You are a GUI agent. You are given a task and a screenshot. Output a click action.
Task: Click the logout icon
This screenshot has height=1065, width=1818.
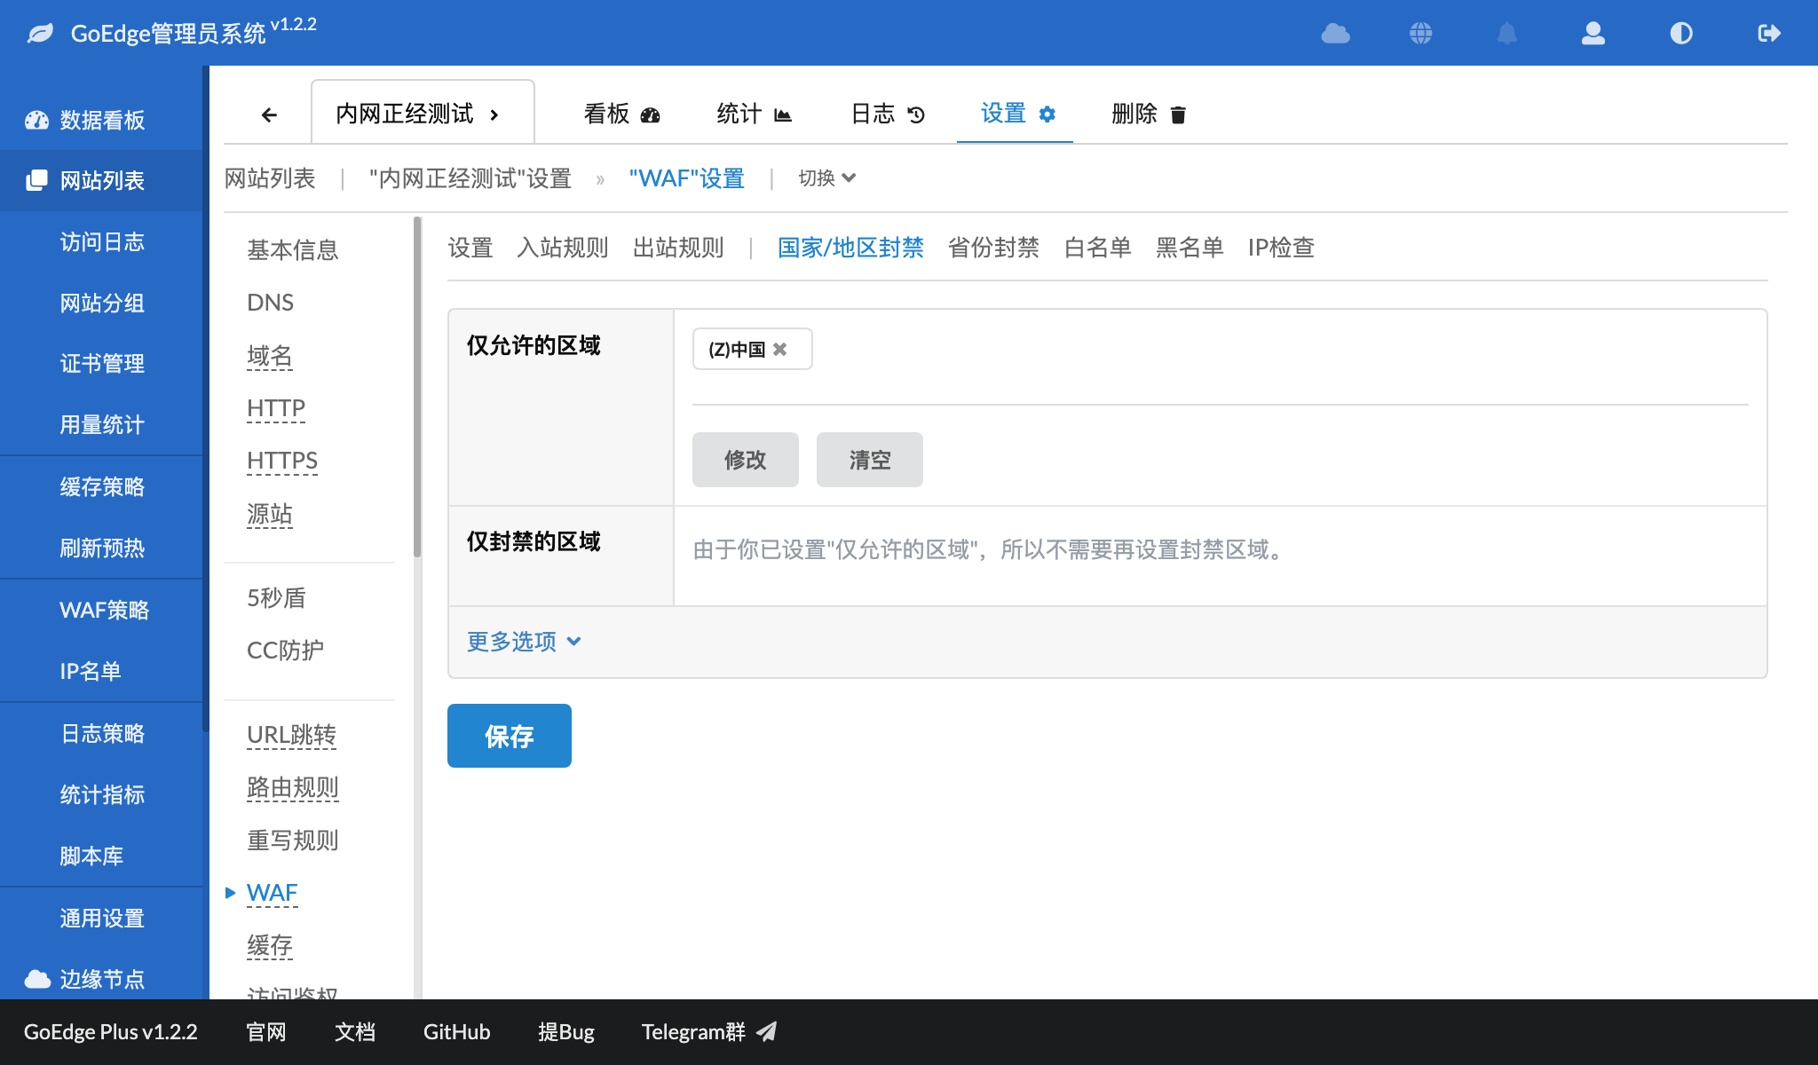(x=1768, y=34)
